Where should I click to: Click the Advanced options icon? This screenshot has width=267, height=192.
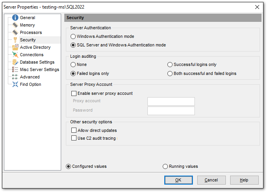[x=15, y=77]
